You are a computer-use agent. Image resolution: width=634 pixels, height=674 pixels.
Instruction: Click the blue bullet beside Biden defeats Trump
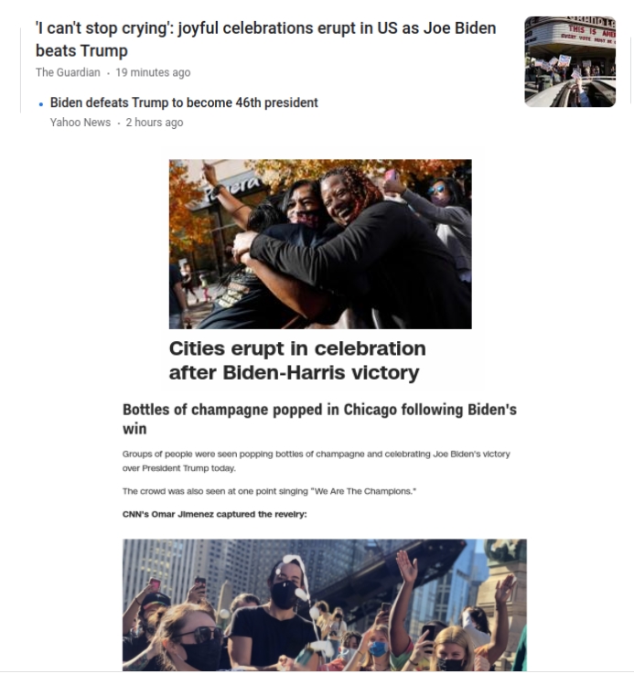(41, 104)
